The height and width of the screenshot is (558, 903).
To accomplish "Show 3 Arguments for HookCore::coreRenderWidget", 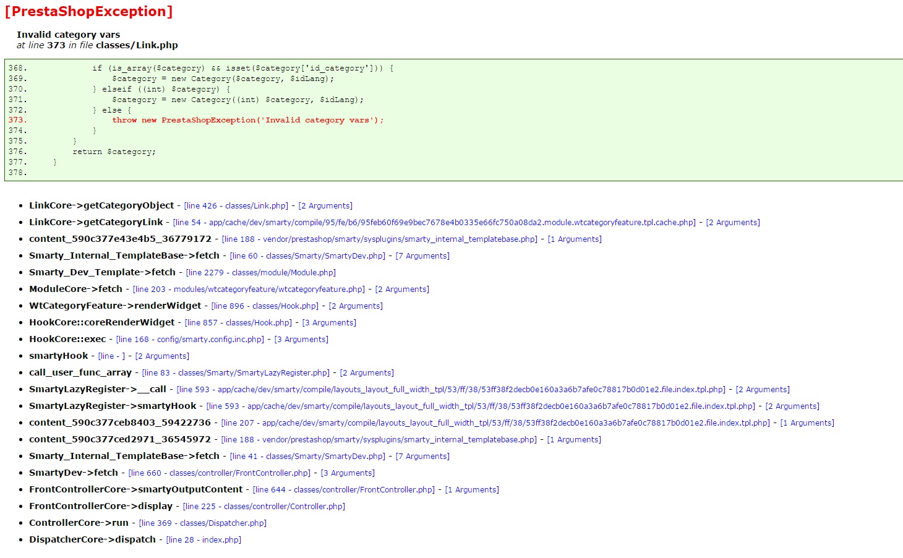I will pyautogui.click(x=329, y=323).
